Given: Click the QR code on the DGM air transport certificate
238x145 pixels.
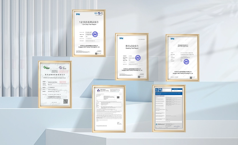Looking at the screenshot, I should coord(66,102).
